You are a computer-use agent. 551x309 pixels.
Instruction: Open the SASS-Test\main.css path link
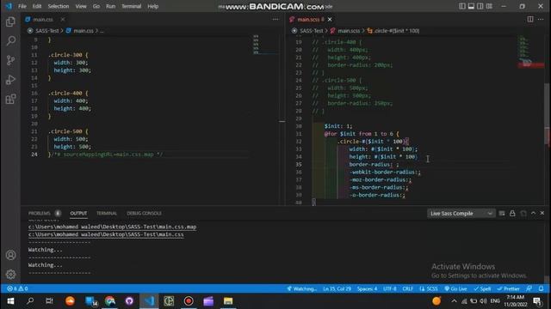[x=106, y=234]
